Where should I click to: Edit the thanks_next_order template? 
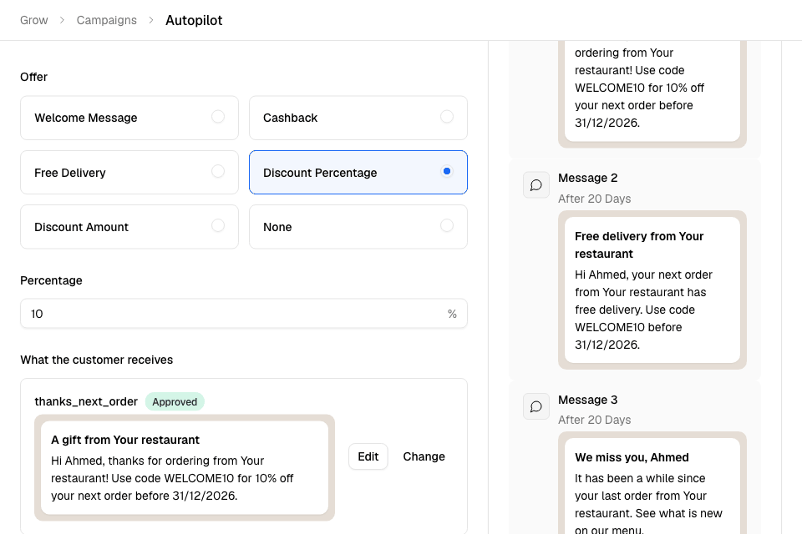click(x=368, y=456)
